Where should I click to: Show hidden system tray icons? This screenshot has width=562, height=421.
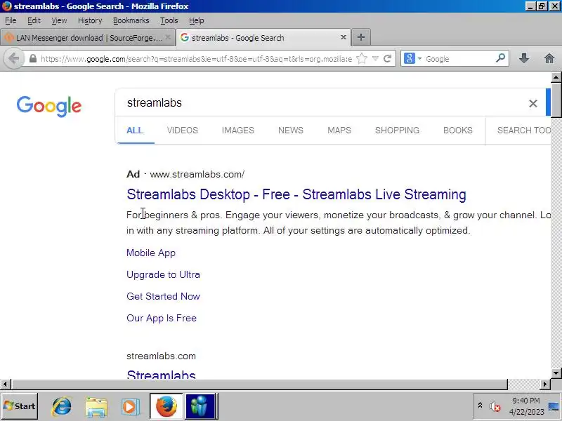pyautogui.click(x=480, y=406)
